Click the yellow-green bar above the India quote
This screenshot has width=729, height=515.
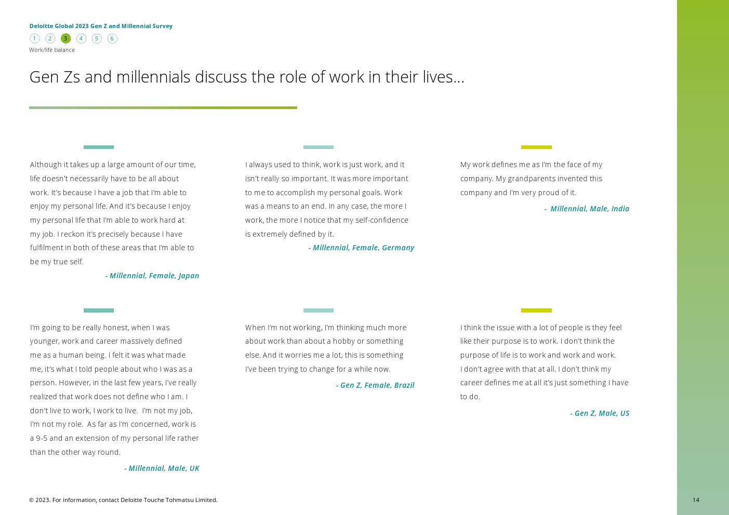click(536, 147)
